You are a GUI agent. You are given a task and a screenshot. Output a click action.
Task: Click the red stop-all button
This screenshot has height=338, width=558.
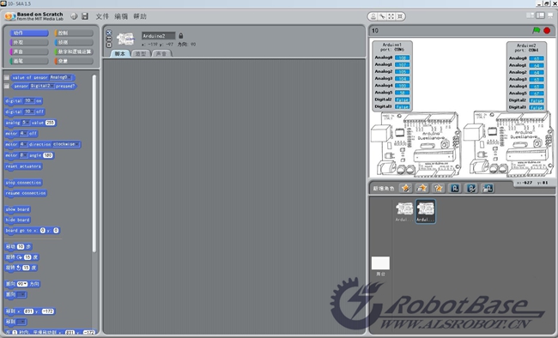(547, 31)
